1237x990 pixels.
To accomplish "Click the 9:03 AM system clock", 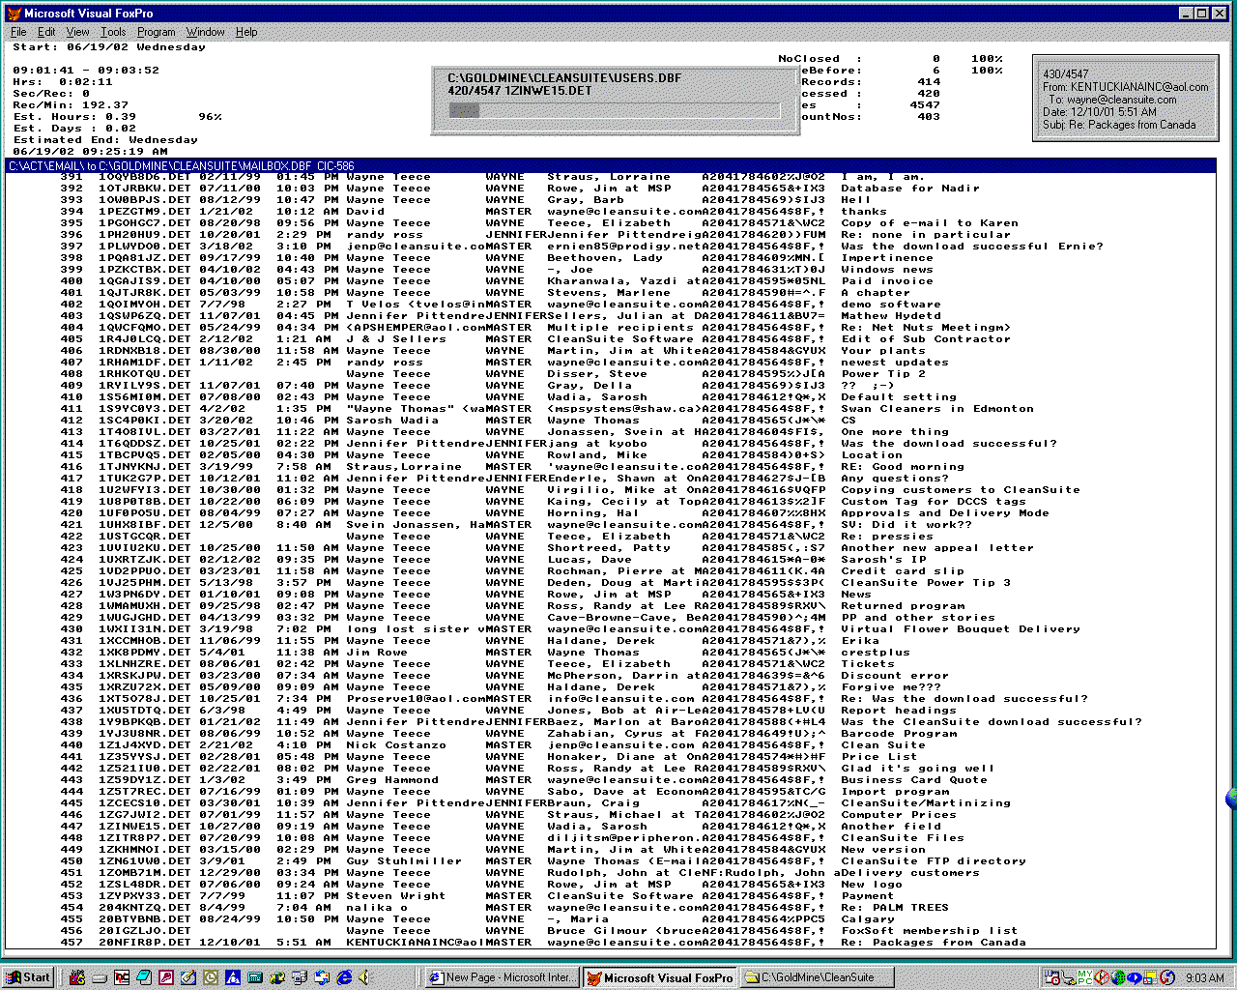I will (1205, 978).
